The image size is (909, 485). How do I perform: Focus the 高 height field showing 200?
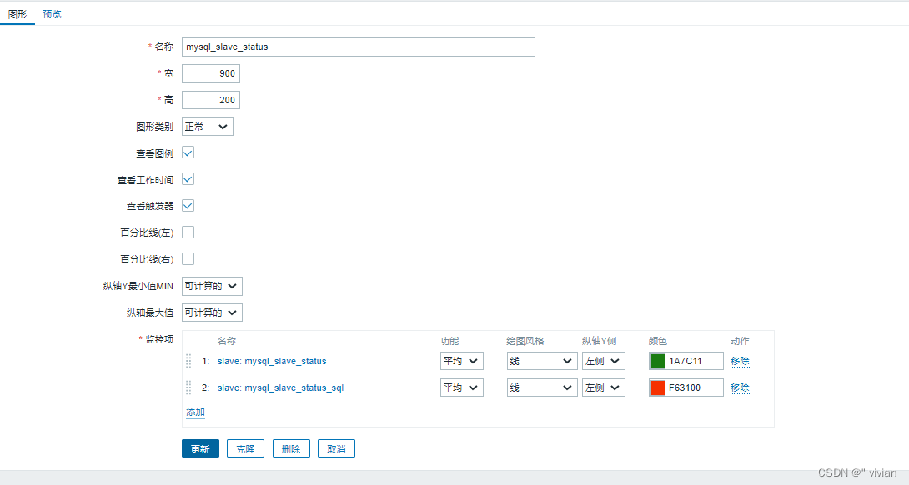(x=210, y=100)
